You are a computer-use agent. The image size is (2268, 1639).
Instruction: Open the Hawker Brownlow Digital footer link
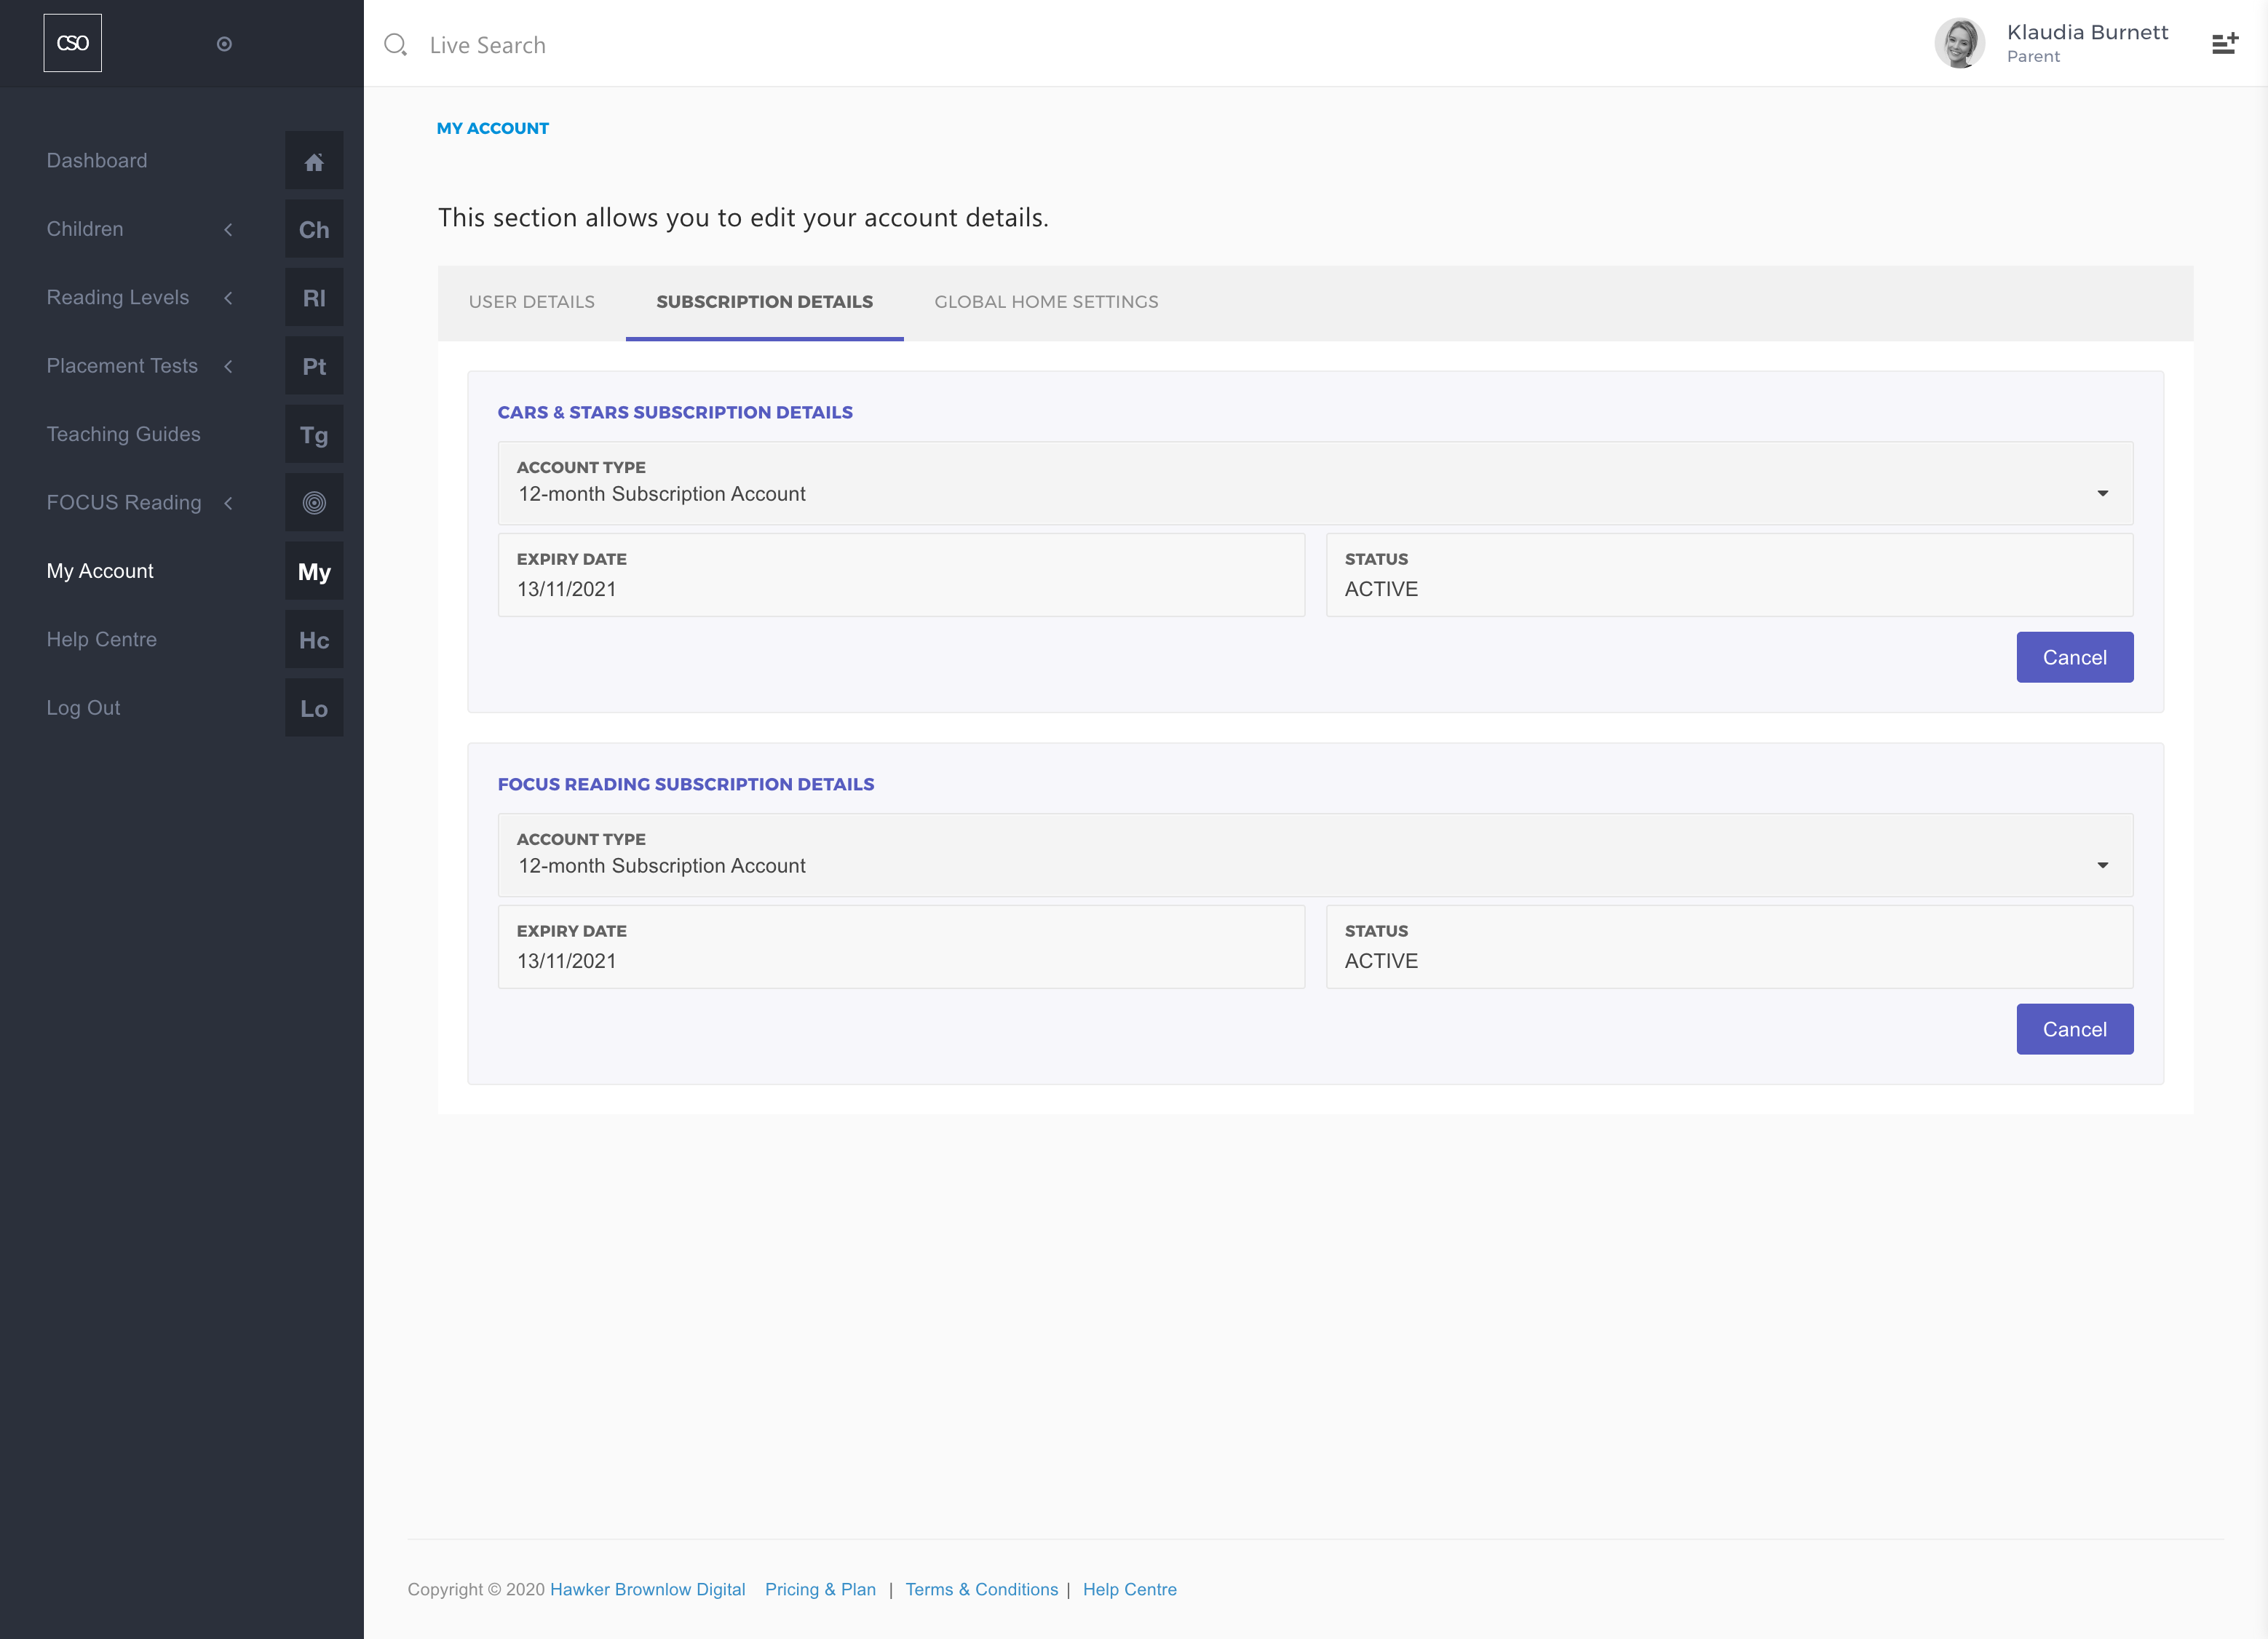(x=647, y=1589)
